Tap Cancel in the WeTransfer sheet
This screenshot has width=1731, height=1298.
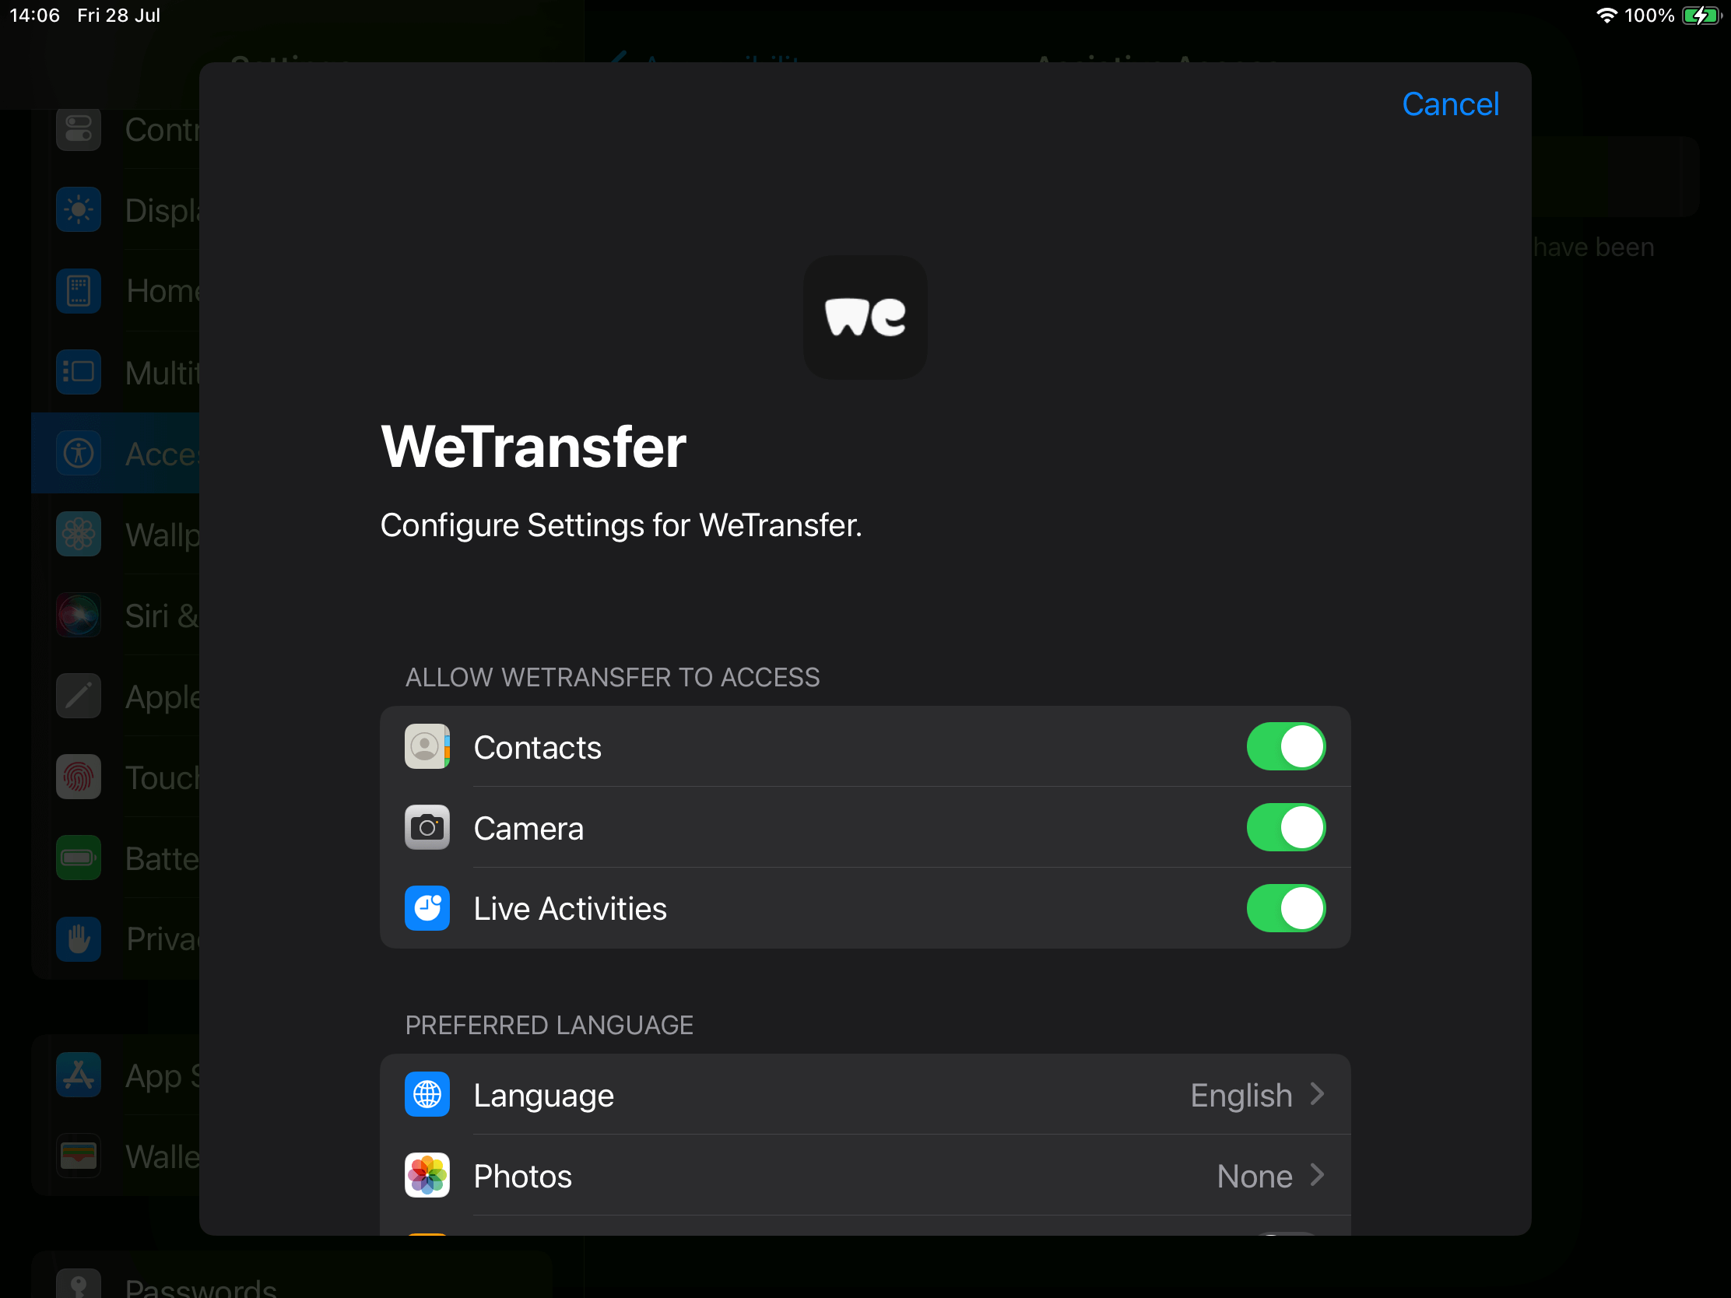pos(1449,104)
